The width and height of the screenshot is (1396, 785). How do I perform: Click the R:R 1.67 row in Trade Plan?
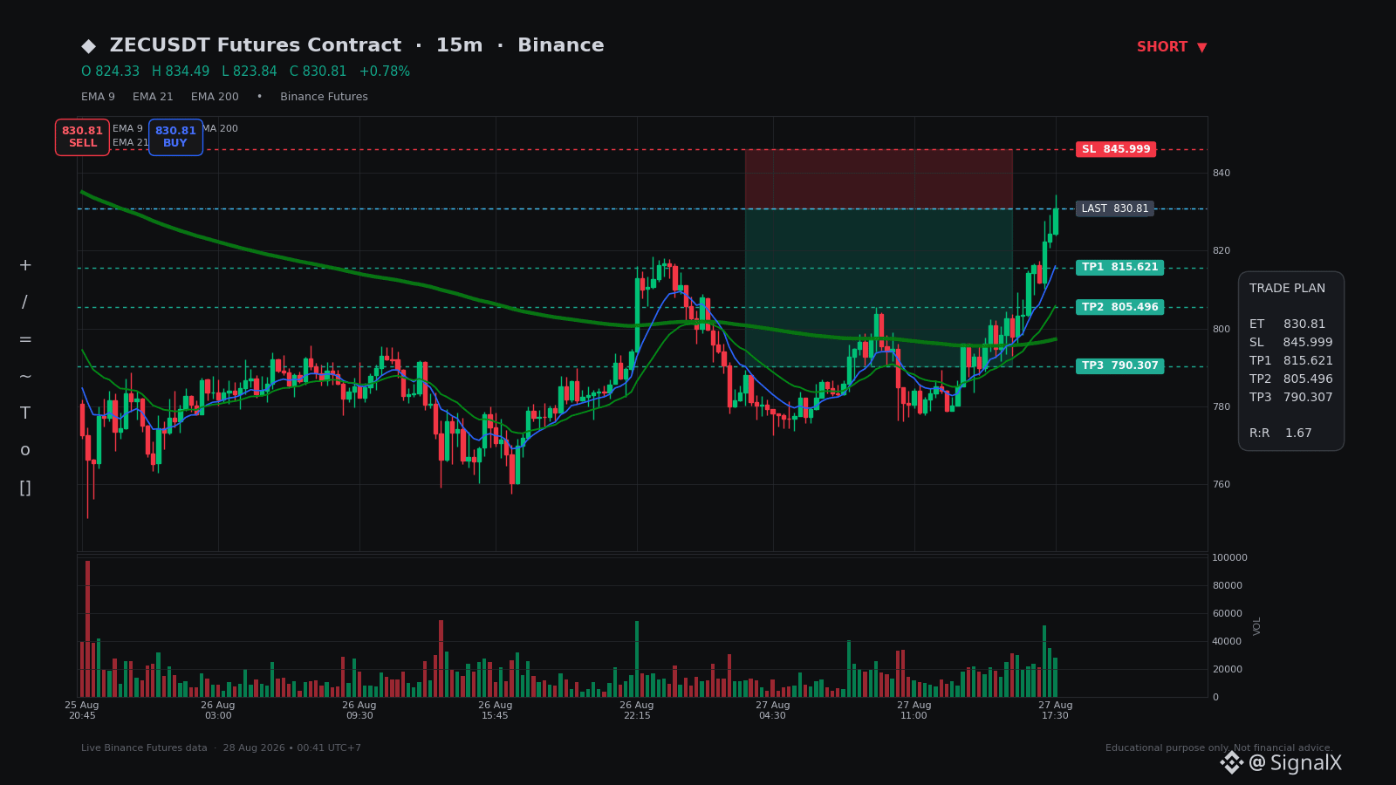(1281, 433)
